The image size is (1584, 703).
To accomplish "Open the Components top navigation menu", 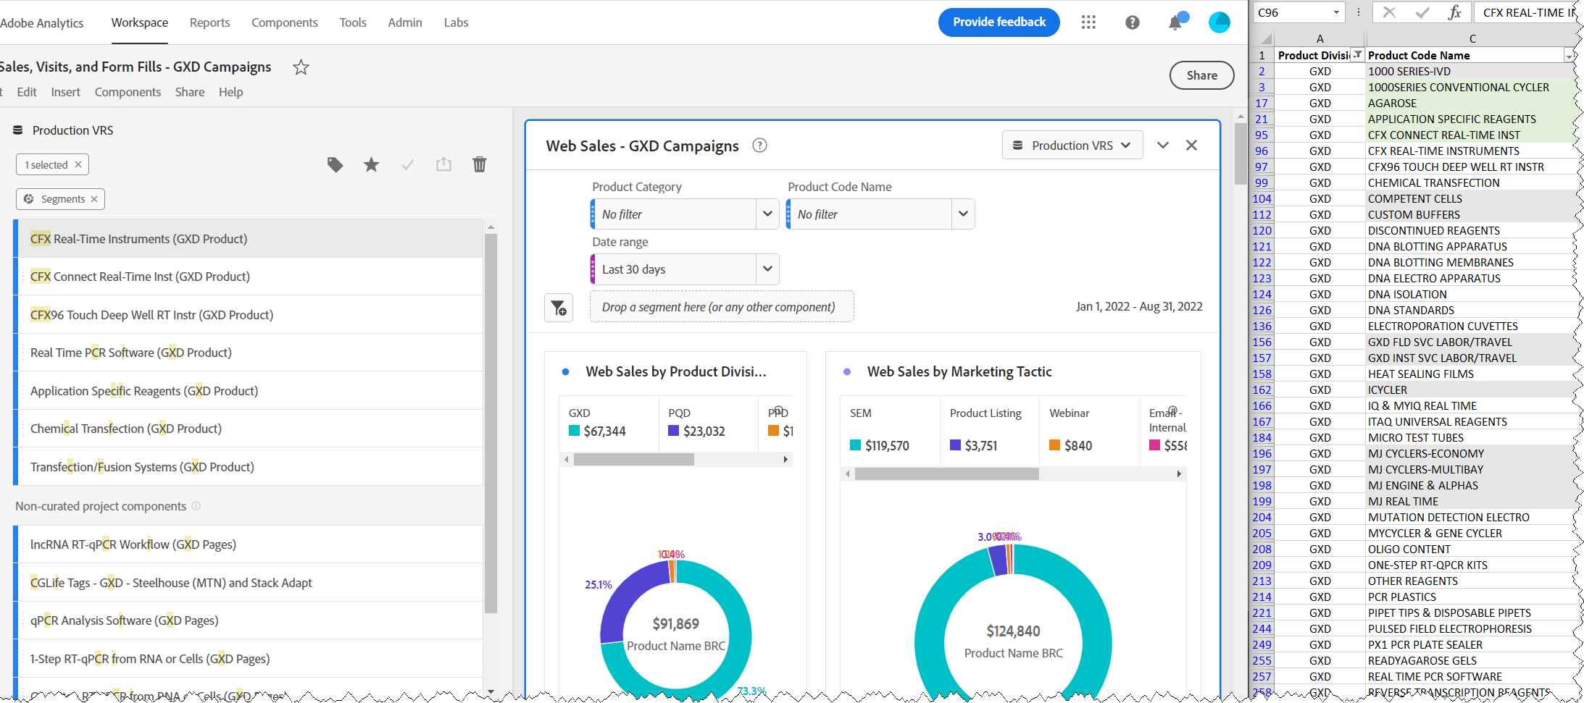I will (x=284, y=22).
